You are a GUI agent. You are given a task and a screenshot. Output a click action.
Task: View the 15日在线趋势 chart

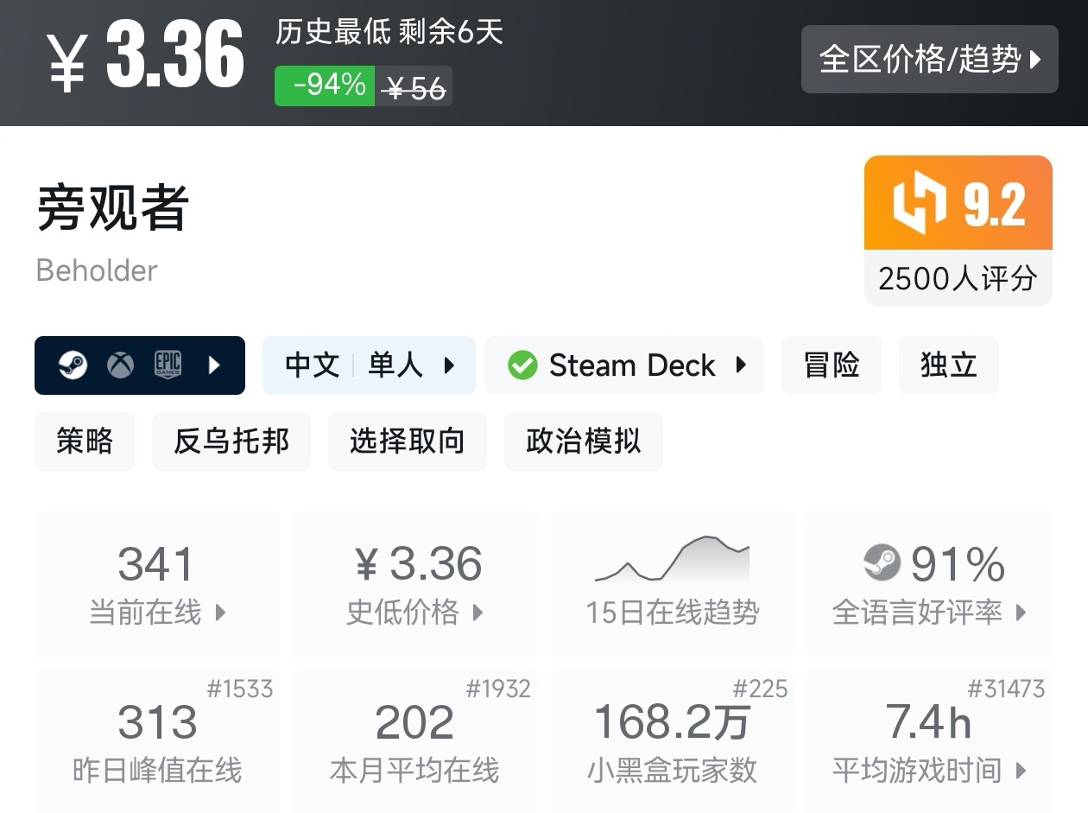coord(672,583)
